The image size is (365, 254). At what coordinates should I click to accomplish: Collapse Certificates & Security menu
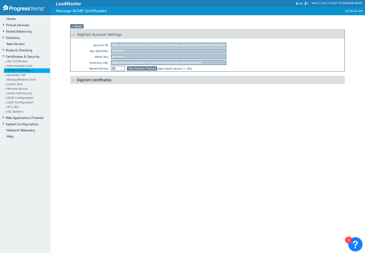tap(23, 57)
